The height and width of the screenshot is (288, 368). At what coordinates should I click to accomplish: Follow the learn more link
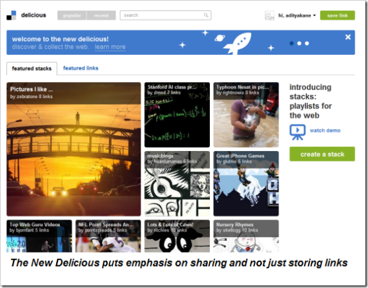(x=110, y=47)
